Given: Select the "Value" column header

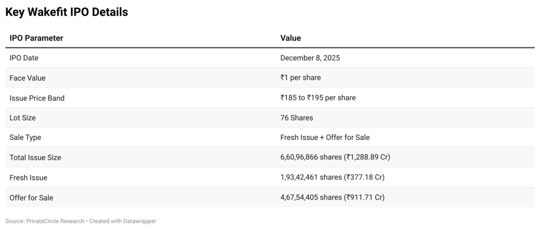Looking at the screenshot, I should point(291,38).
